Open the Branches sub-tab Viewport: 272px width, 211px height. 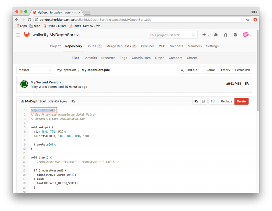[x=108, y=58]
